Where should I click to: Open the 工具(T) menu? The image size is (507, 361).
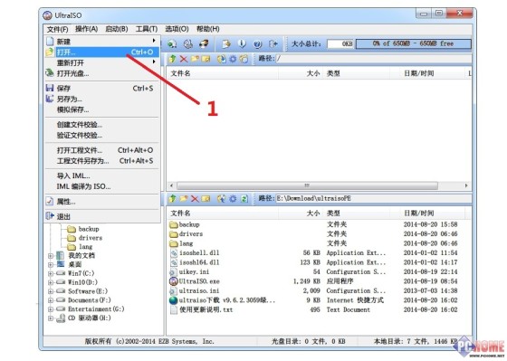(x=147, y=29)
